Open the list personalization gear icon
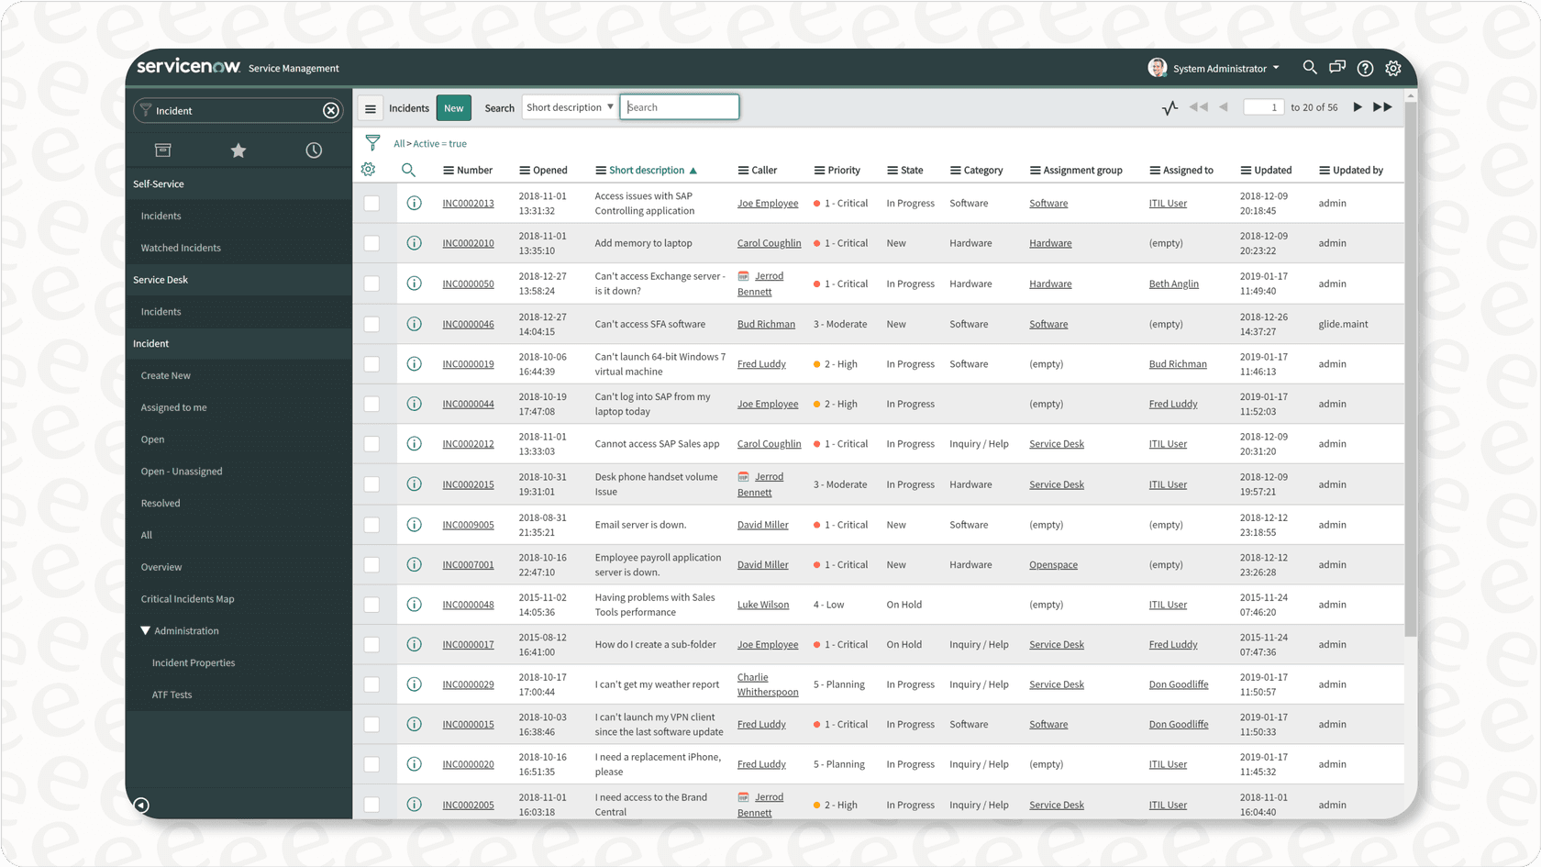Image resolution: width=1541 pixels, height=867 pixels. [368, 170]
